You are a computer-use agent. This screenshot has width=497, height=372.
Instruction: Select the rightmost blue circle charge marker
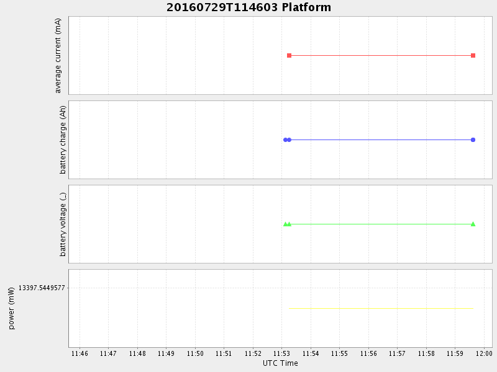point(473,139)
